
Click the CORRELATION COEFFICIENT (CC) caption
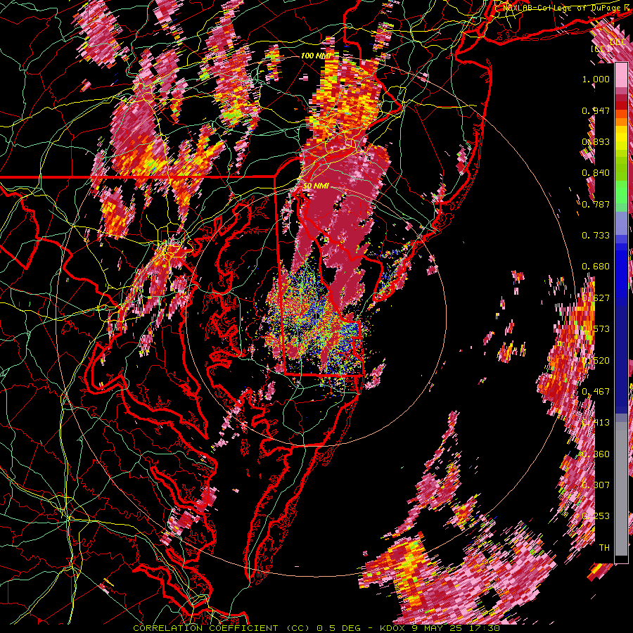coord(222,628)
